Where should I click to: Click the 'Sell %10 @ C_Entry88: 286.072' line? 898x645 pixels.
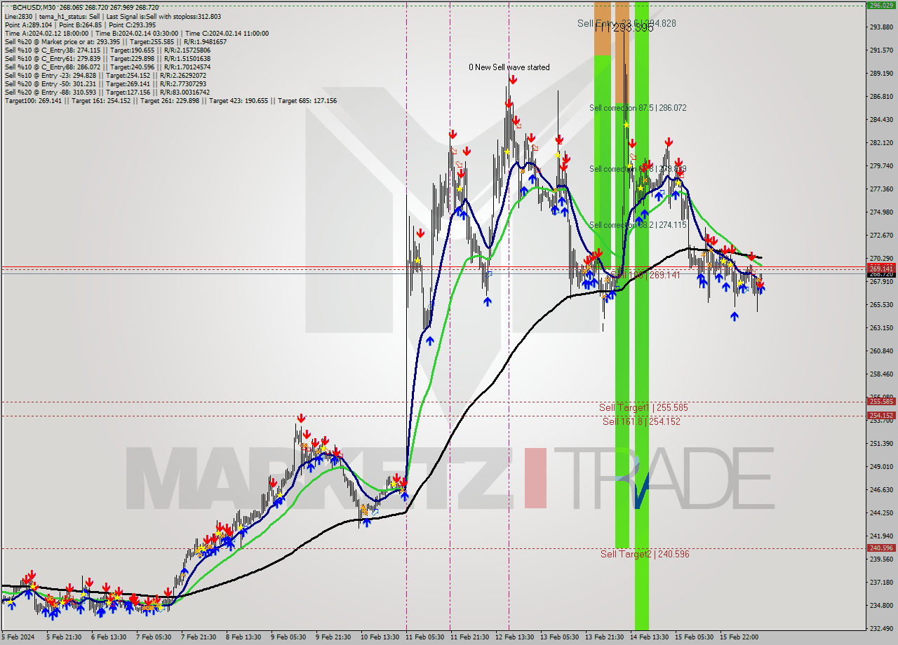tap(107, 67)
